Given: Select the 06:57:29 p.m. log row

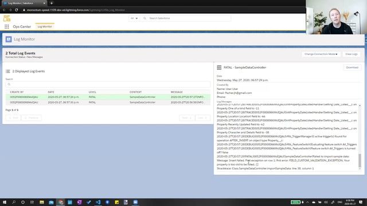Looking at the screenshot, I should coord(108,97).
